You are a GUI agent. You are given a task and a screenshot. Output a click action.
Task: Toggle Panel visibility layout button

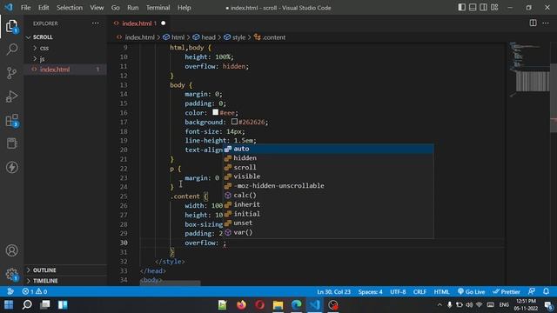click(473, 7)
